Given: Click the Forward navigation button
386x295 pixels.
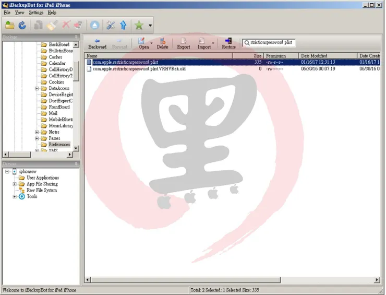Looking at the screenshot, I should [x=119, y=44].
